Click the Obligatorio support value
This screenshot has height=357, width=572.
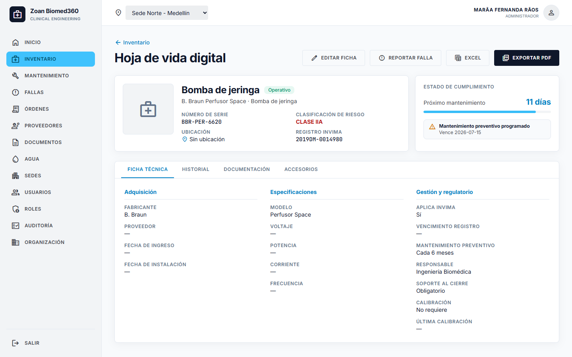point(431,291)
